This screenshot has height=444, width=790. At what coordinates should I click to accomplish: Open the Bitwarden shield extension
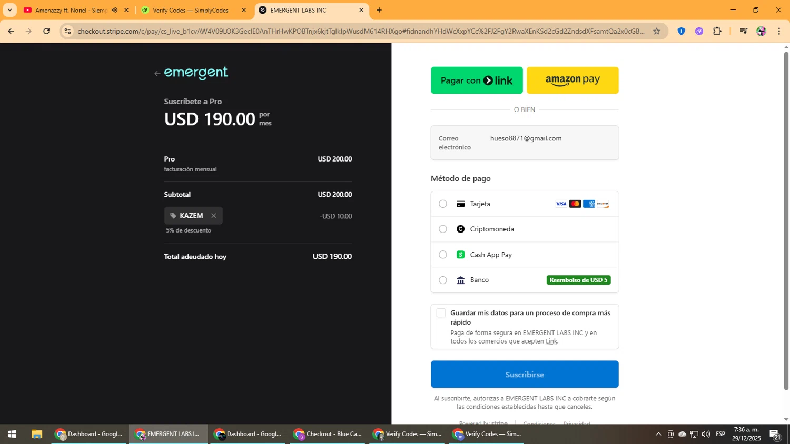pos(681,31)
